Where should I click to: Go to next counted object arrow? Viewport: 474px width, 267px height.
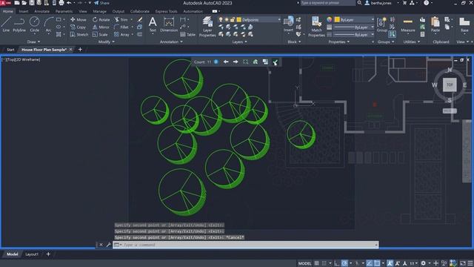pos(236,62)
